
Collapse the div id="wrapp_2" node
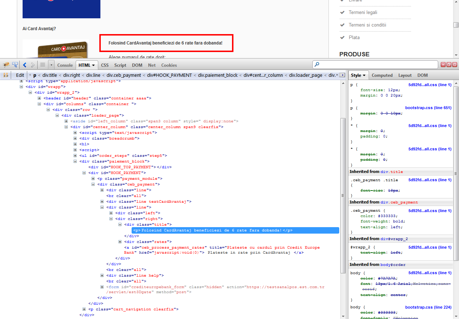(30, 92)
